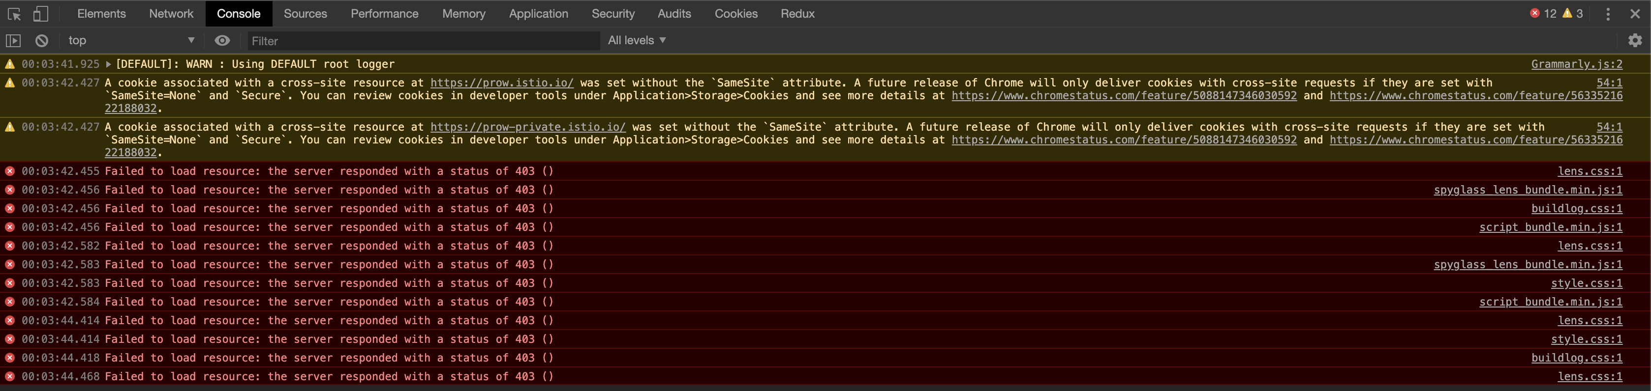The width and height of the screenshot is (1651, 391).
Task: Open the Performance tab
Action: pos(385,13)
